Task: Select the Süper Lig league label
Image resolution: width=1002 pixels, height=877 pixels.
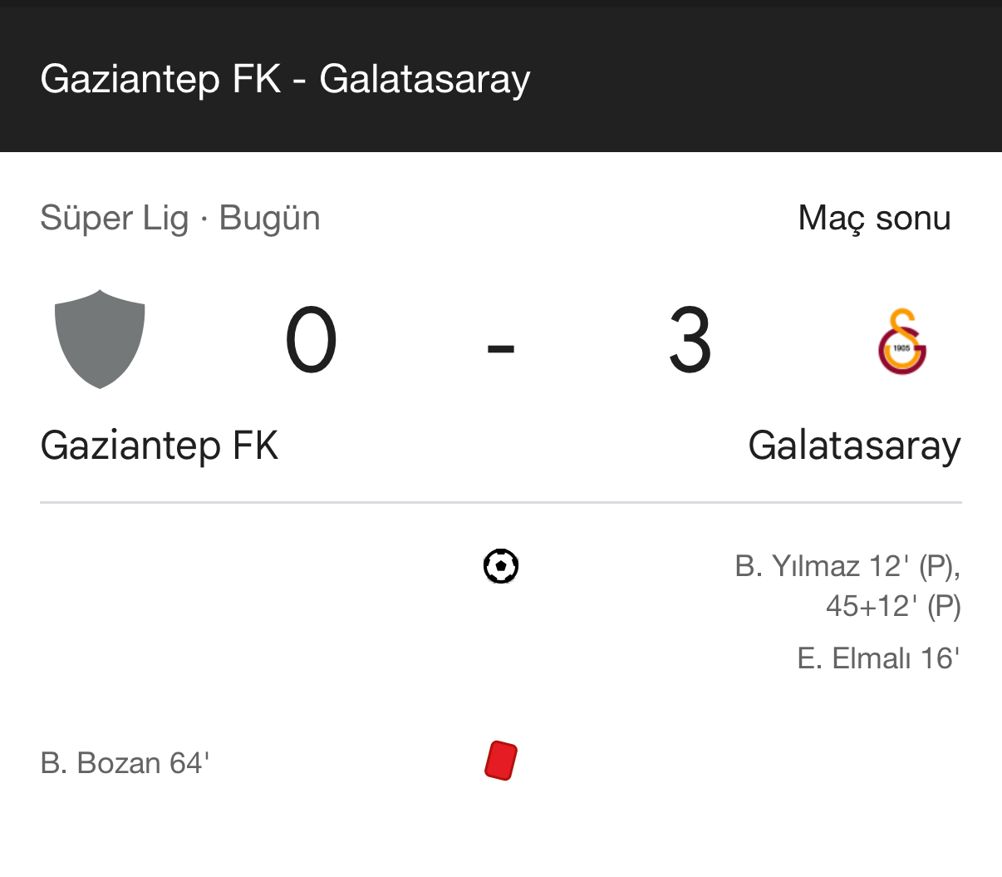Action: [x=114, y=219]
